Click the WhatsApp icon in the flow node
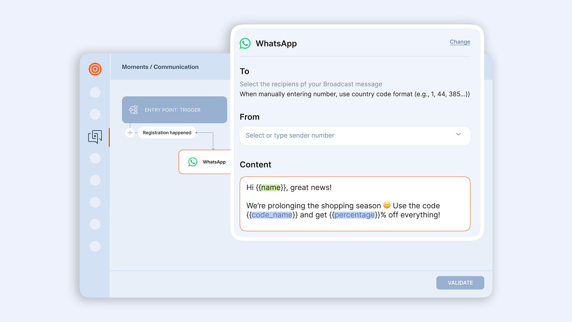This screenshot has width=572, height=322. [193, 162]
